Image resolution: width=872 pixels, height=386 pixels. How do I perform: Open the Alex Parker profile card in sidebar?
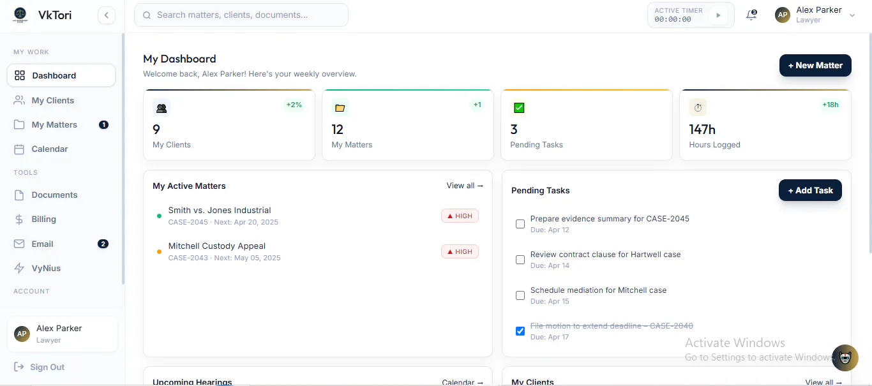[x=63, y=334]
